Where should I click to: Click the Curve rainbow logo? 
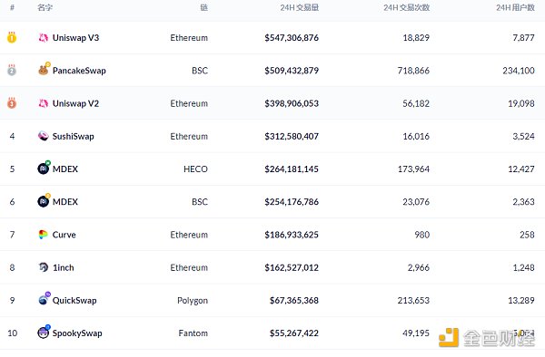tap(43, 235)
